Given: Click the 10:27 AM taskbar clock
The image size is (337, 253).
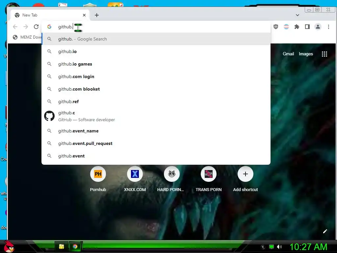Looking at the screenshot, I should [x=308, y=247].
